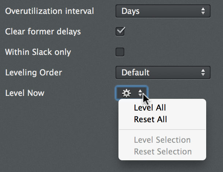Image resolution: width=223 pixels, height=172 pixels.
Task: Click the Level Now gear icon
Action: 126,93
